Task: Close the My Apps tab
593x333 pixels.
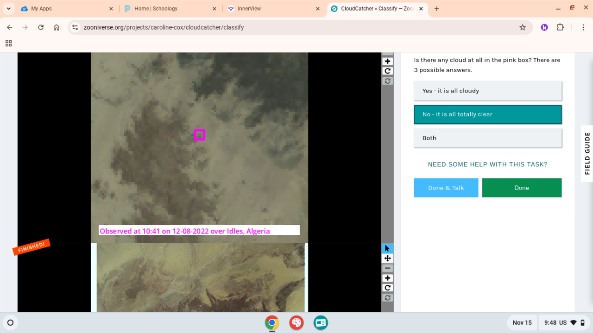Action: (111, 9)
